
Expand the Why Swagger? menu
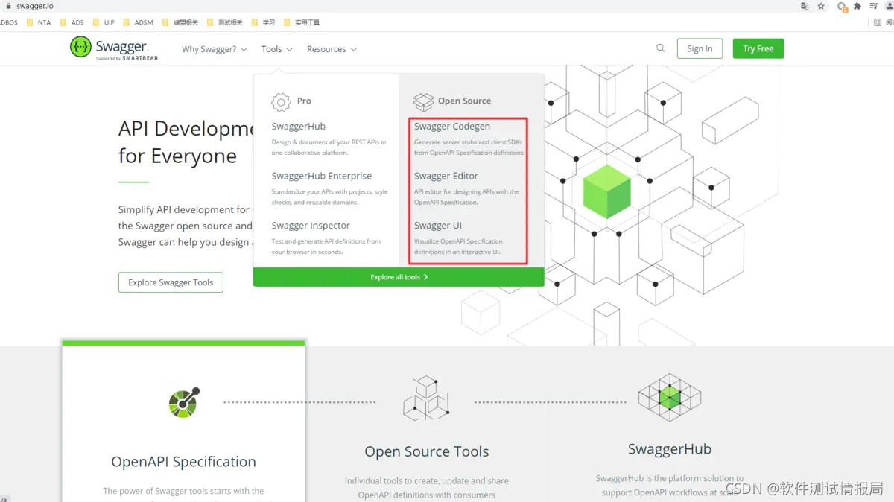click(215, 49)
